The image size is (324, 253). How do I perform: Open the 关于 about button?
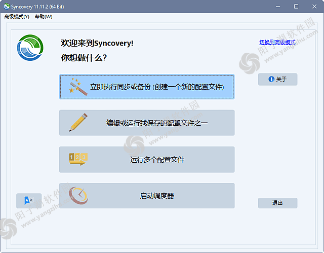tap(278, 79)
